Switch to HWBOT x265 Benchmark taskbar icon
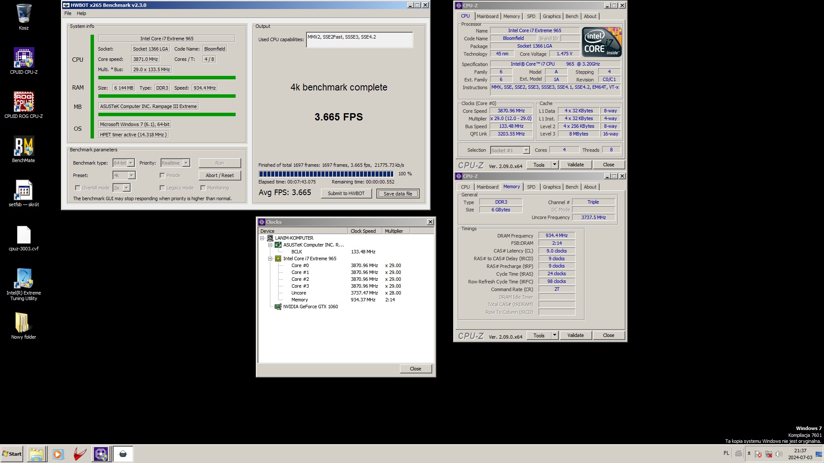The height and width of the screenshot is (463, 824). point(123,454)
